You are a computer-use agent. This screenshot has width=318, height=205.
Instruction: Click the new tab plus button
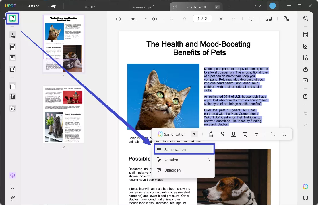coord(229,7)
